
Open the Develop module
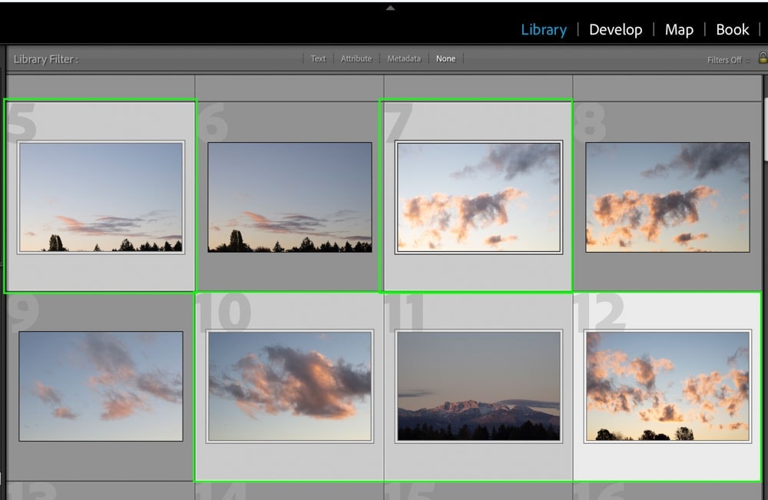[x=616, y=29]
